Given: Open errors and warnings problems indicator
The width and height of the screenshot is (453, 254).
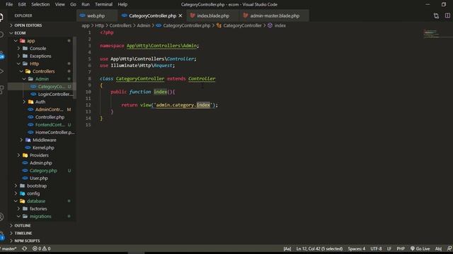Looking at the screenshot, I should click(41, 248).
